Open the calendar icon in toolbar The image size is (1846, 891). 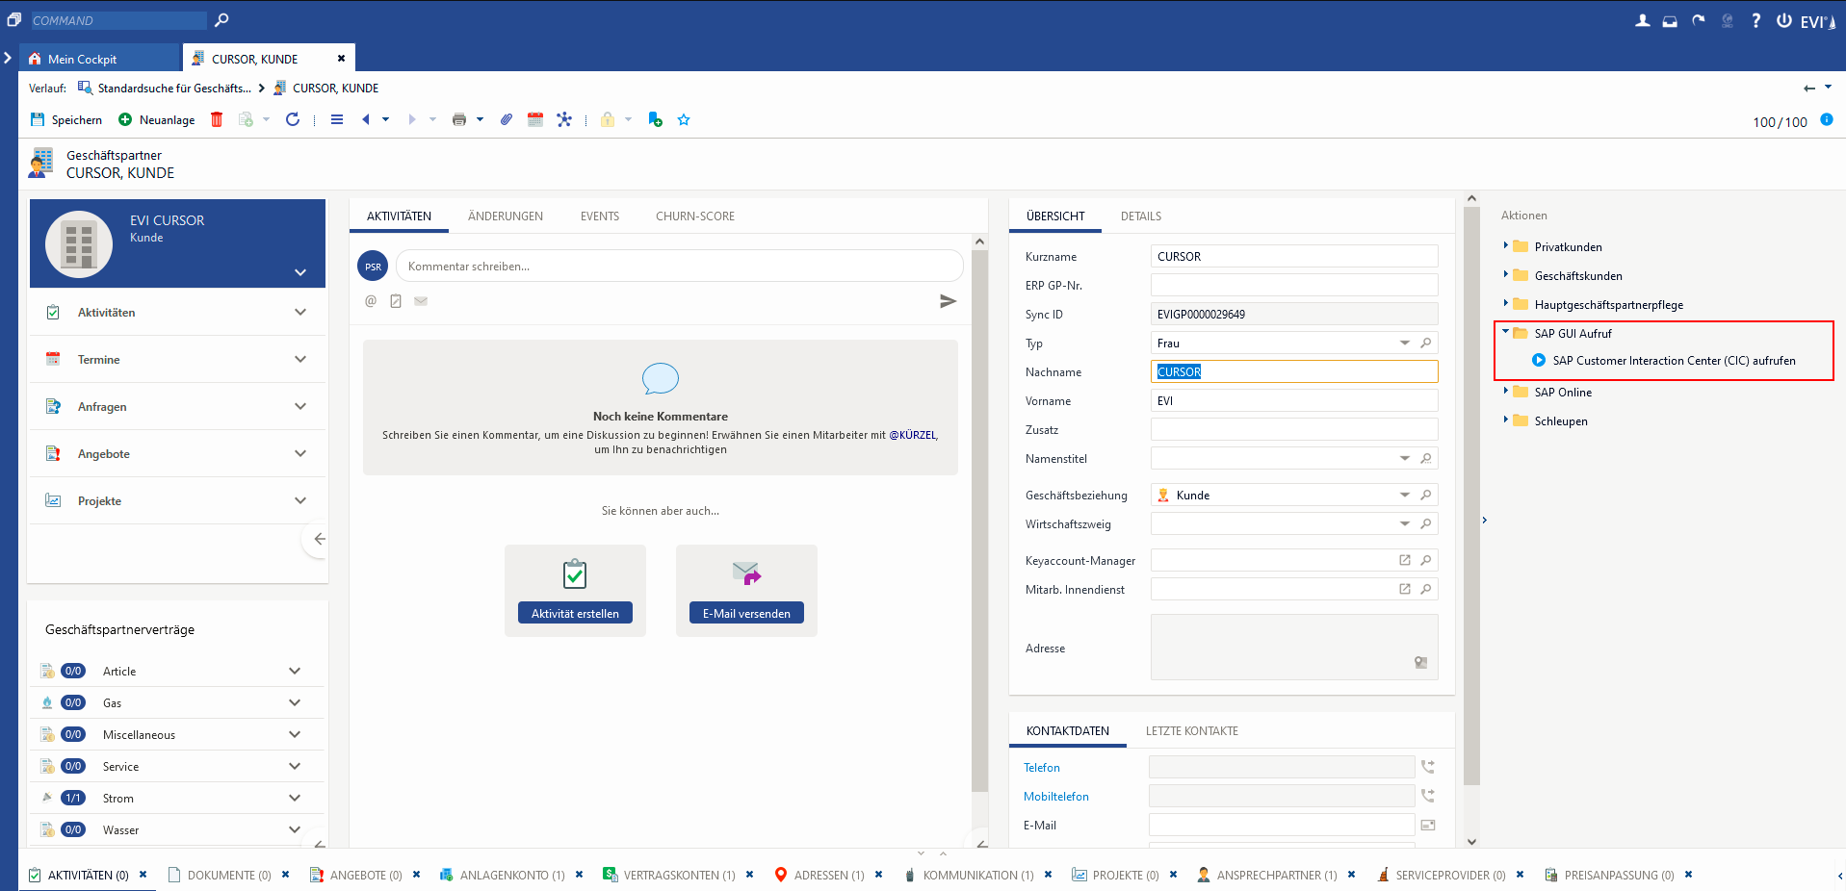point(535,119)
